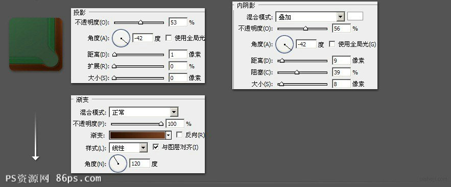The width and height of the screenshot is (451, 187).
Task: Click the drop shadow opacity slider handle
Action: [140, 22]
